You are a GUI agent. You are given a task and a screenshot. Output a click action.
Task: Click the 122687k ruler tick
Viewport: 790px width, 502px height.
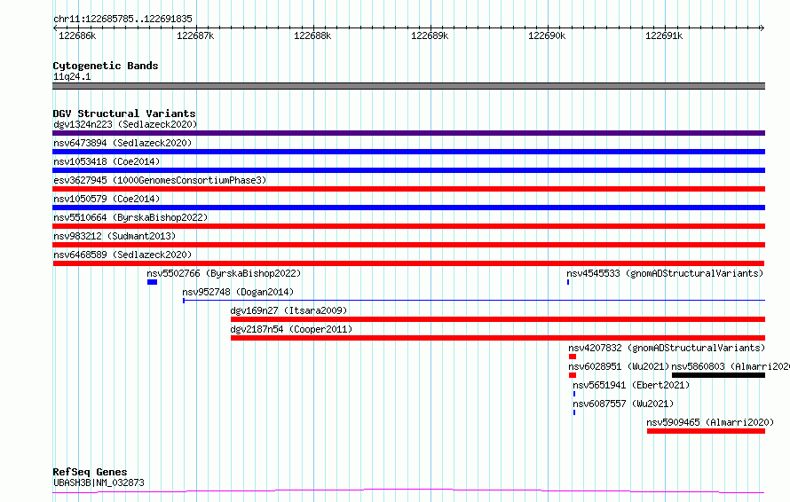point(195,35)
